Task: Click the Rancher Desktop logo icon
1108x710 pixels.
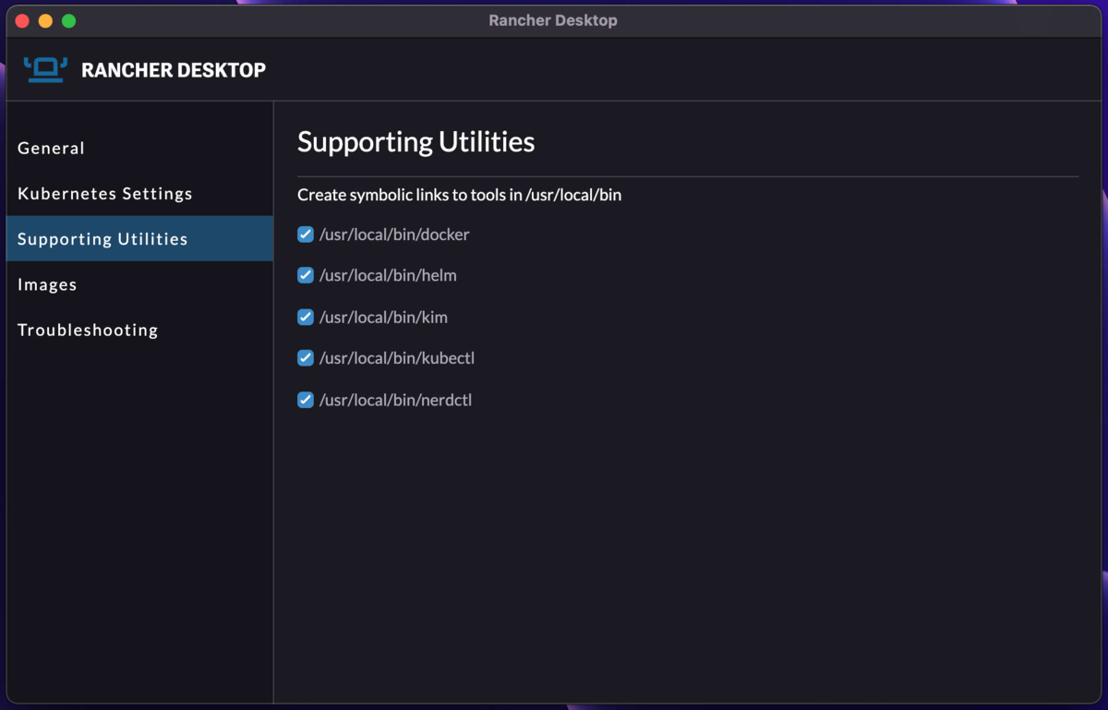Action: coord(45,69)
